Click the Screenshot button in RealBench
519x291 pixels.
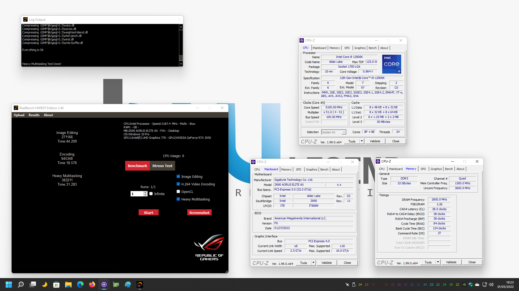[199, 213]
